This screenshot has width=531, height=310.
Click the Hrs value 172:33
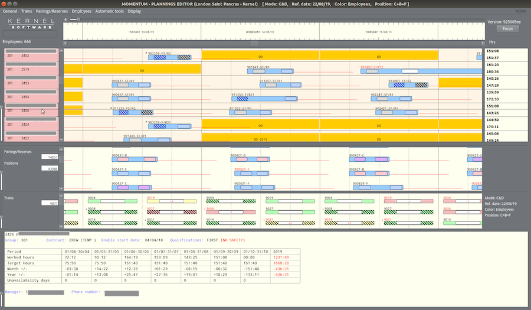(493, 99)
